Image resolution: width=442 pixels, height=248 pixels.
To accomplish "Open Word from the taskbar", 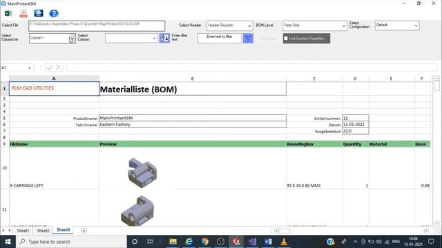I will click(x=268, y=242).
